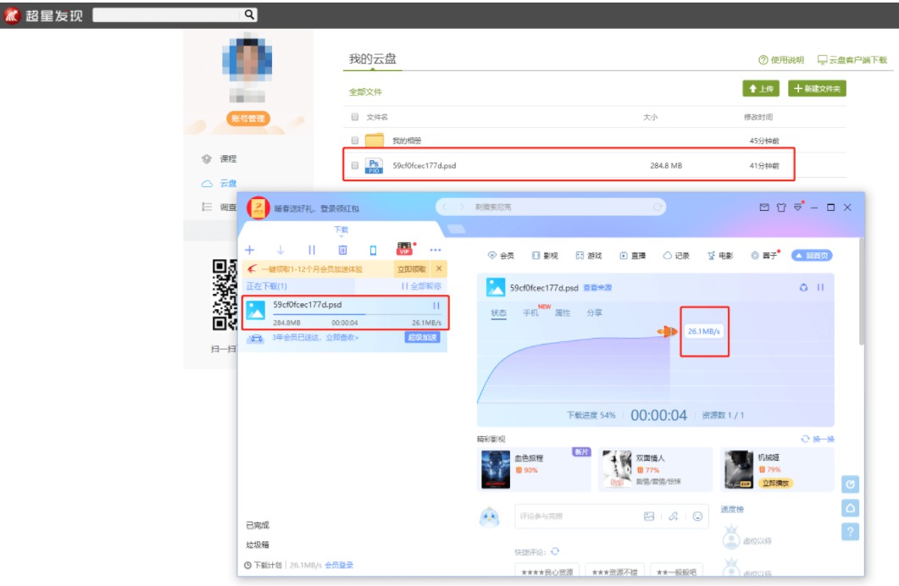Click the start download arrow icon in toolbar
The width and height of the screenshot is (899, 586).
280,250
